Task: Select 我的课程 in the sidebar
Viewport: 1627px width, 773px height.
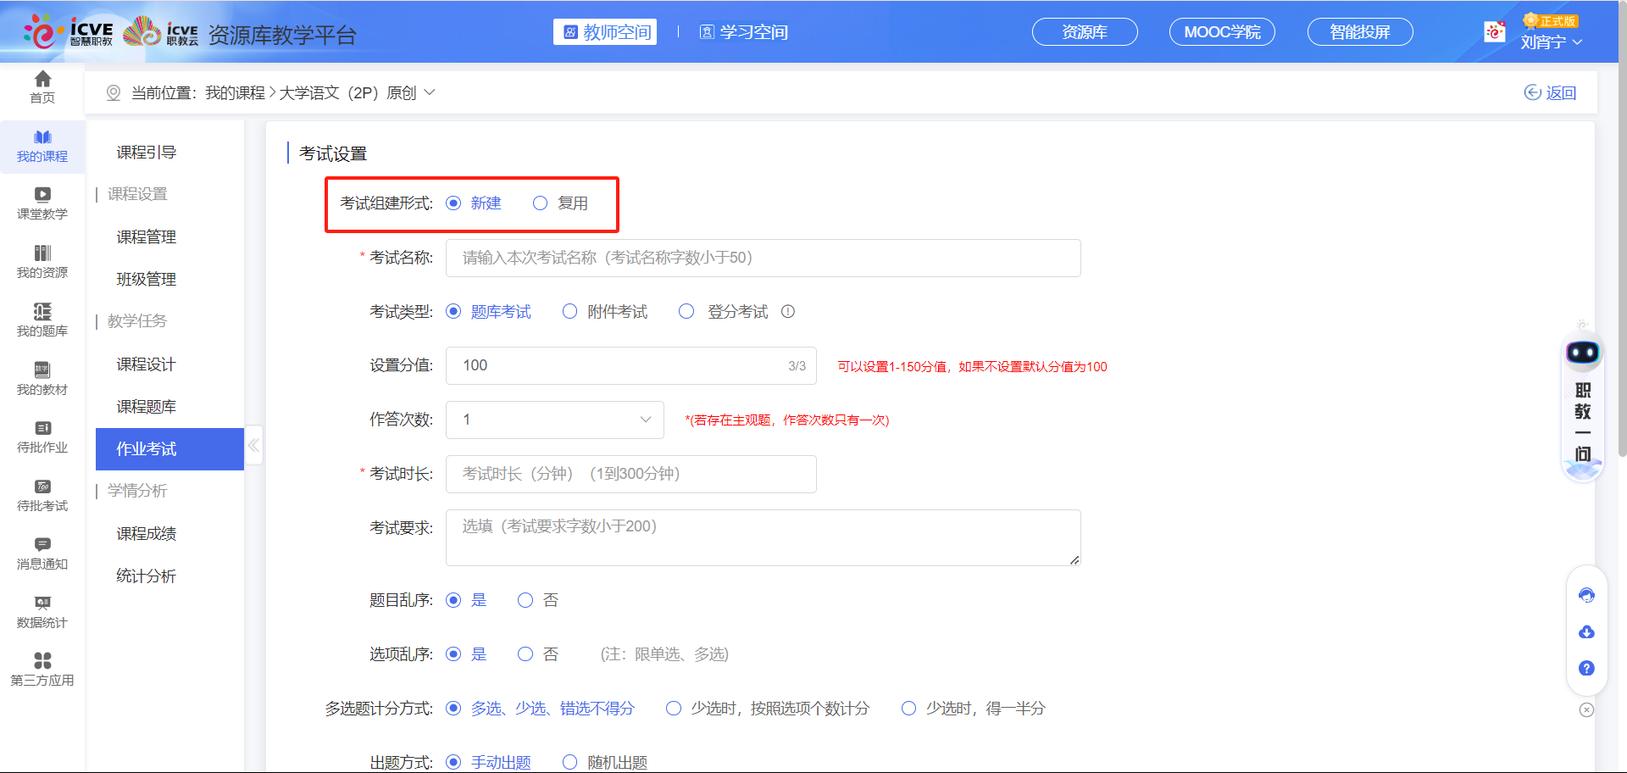Action: coord(42,146)
